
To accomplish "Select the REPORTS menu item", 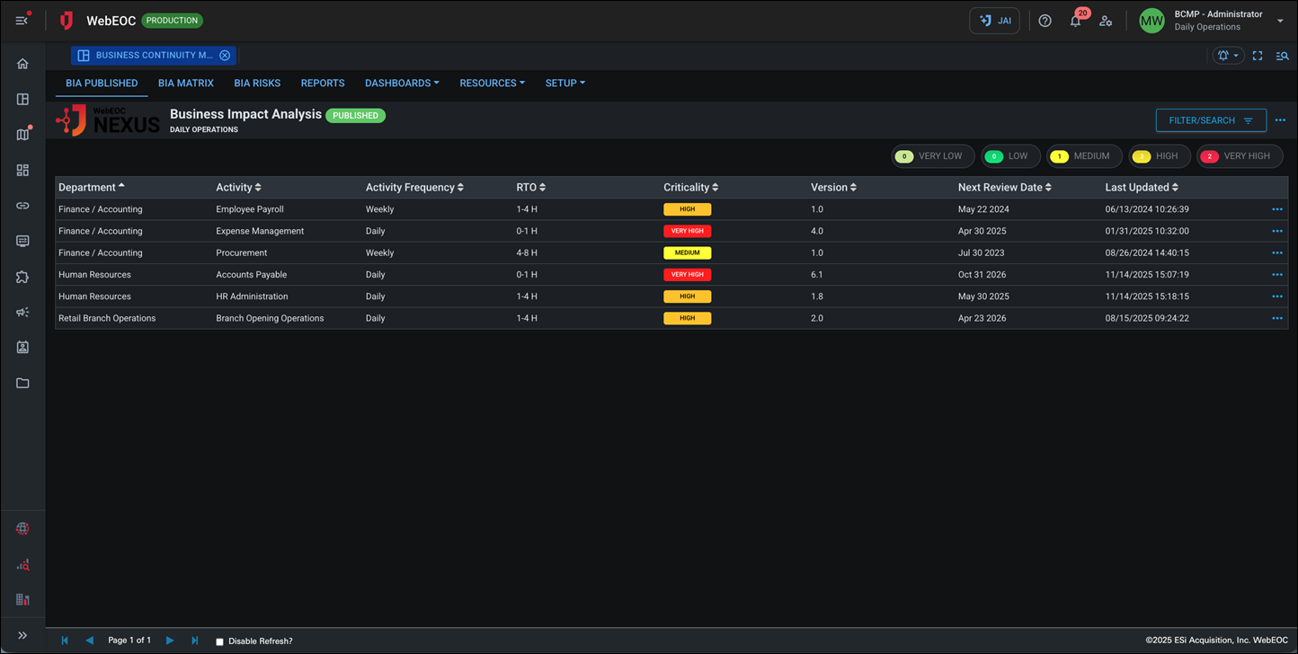I will coord(323,83).
